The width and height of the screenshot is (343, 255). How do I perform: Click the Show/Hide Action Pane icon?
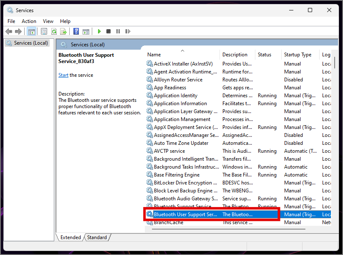86,31
